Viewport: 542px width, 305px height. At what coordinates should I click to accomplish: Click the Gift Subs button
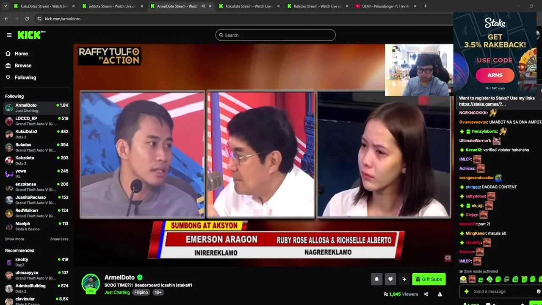tap(429, 279)
